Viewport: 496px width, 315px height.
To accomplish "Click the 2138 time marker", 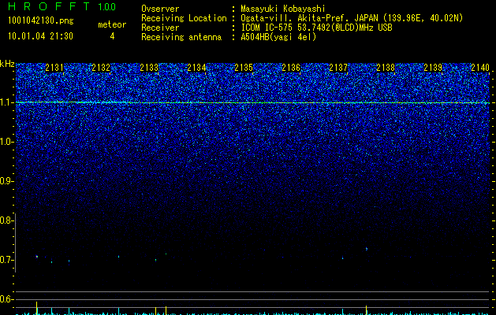I will [386, 68].
